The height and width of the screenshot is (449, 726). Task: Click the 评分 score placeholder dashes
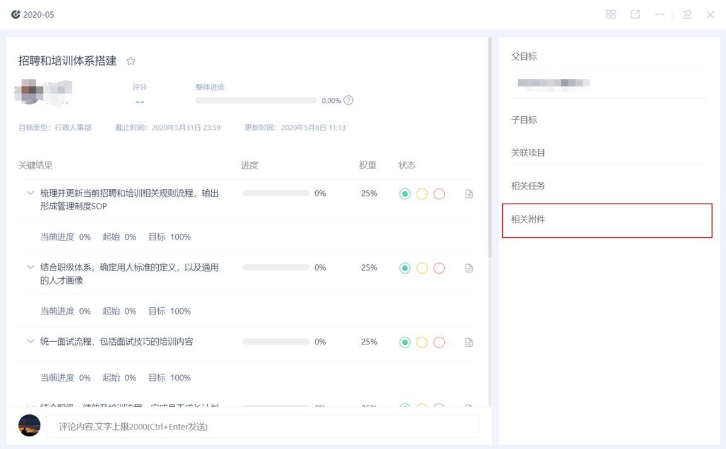(x=140, y=102)
